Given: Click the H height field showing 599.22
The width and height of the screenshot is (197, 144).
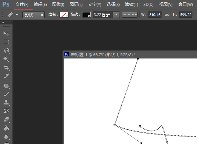Looking at the screenshot, I should pyautogui.click(x=186, y=15).
